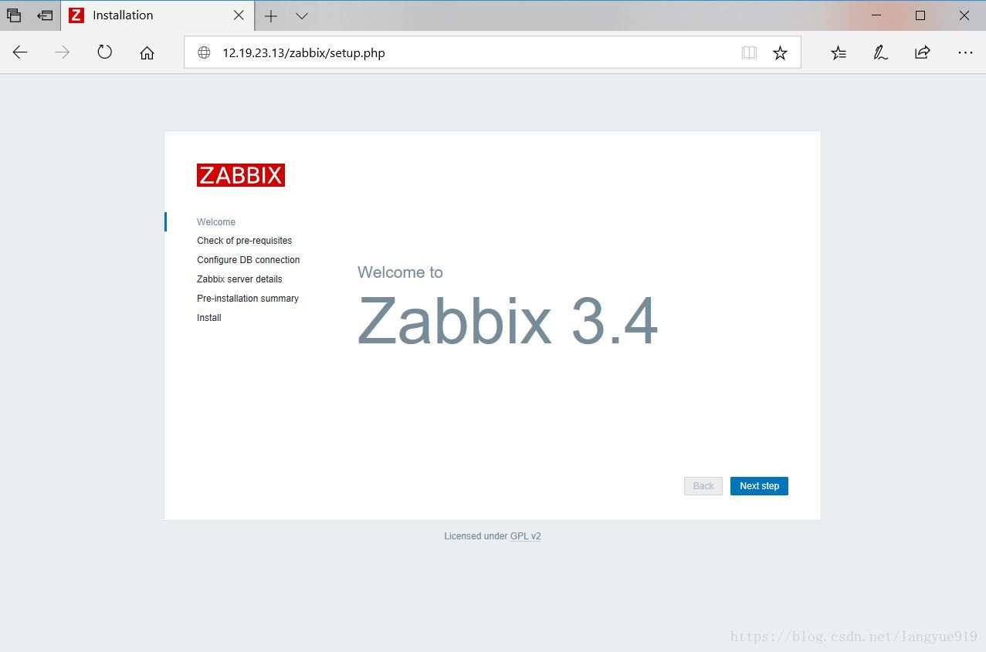This screenshot has width=986, height=652.
Task: Click the Zabbix 3.4 heading text
Action: click(x=508, y=322)
